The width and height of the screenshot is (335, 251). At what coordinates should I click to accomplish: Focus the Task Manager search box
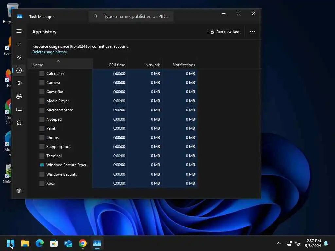(x=131, y=16)
